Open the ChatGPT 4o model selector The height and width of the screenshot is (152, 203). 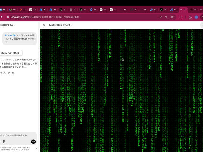[8, 25]
